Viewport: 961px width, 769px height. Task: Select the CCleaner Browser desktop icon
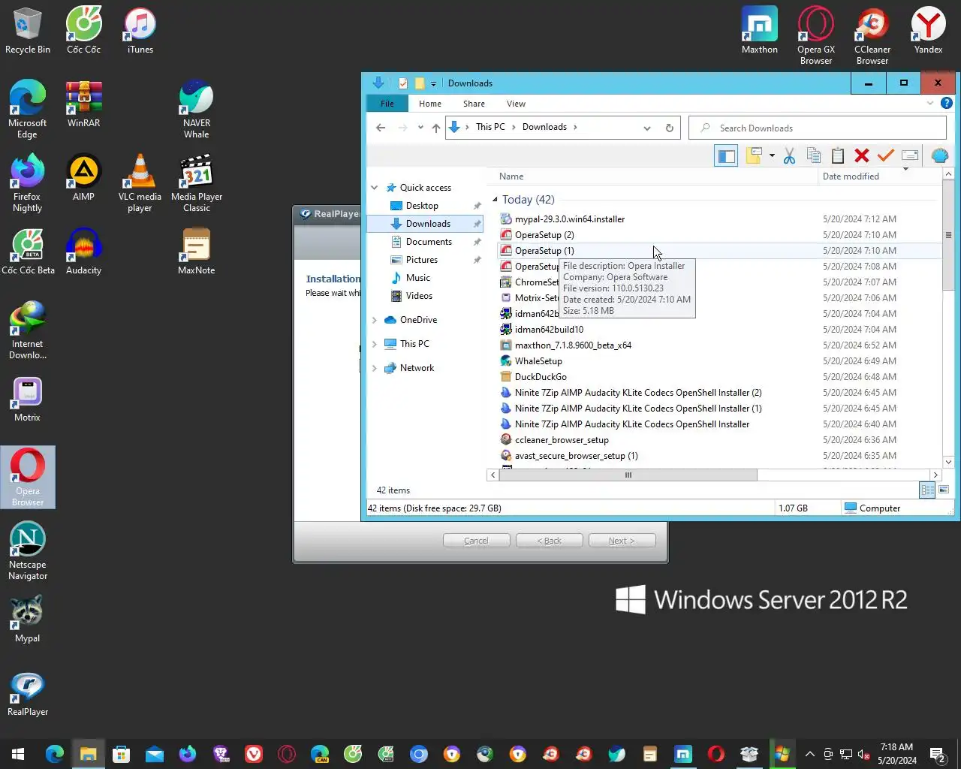[872, 36]
